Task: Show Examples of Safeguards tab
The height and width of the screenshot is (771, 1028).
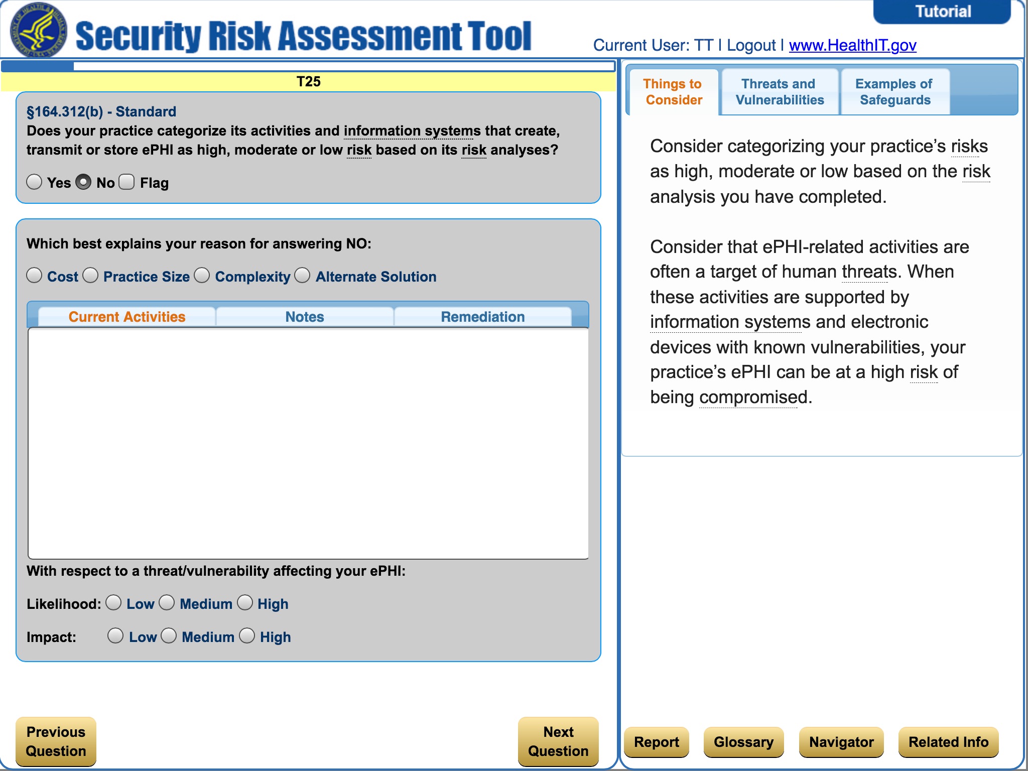Action: tap(894, 92)
